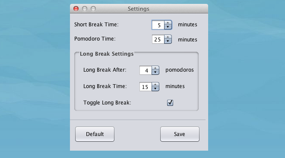Click into the Long Break Time value field
The width and height of the screenshot is (285, 158).
tap(146, 87)
